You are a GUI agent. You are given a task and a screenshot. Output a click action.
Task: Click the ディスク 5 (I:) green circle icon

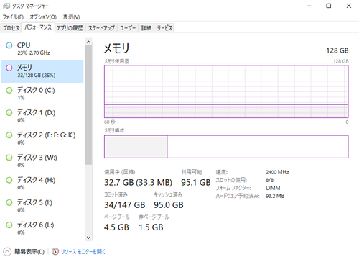pyautogui.click(x=9, y=202)
